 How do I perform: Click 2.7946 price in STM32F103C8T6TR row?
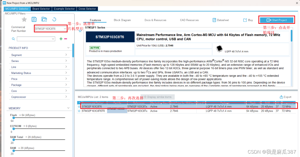(174, 111)
